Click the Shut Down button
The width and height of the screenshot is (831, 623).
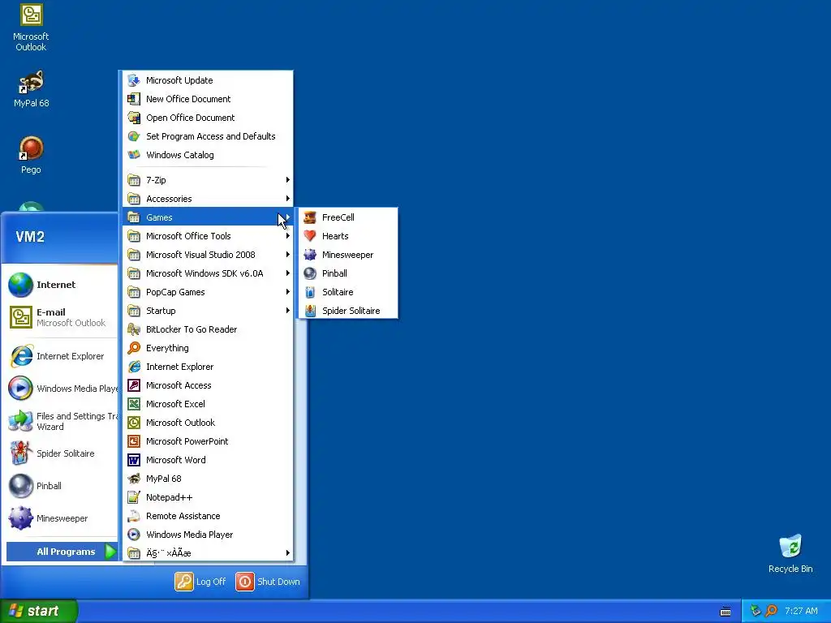[x=268, y=582]
